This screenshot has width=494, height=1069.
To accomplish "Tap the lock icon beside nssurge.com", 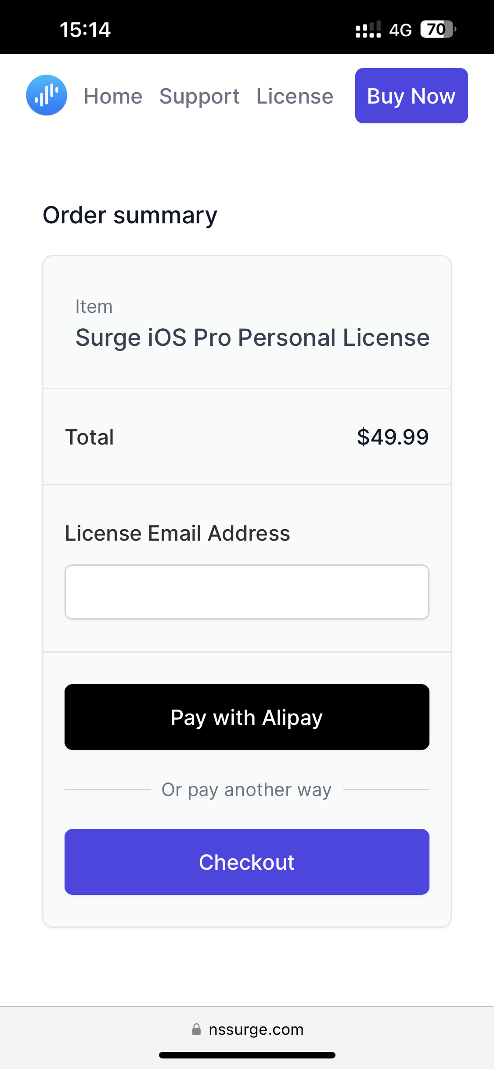I will click(x=196, y=1030).
